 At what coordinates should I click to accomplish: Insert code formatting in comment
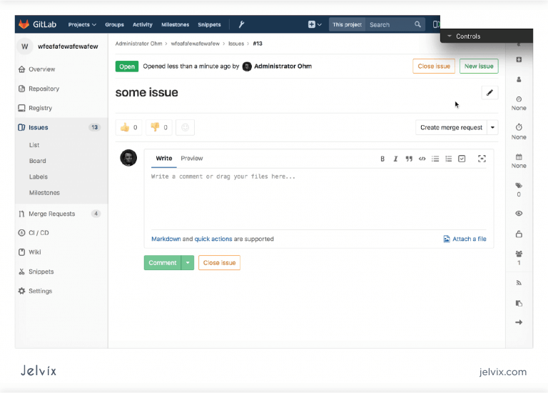(422, 159)
